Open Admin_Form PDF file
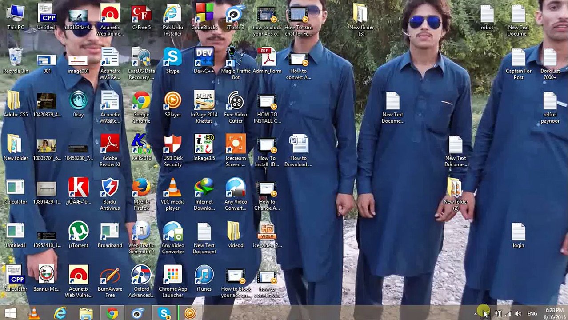Viewport: 568px width, 320px height. [x=267, y=61]
